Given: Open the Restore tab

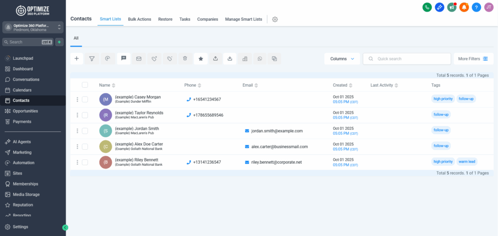Looking at the screenshot, I should pyautogui.click(x=165, y=19).
